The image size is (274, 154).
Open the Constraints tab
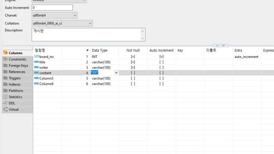pos(17,59)
